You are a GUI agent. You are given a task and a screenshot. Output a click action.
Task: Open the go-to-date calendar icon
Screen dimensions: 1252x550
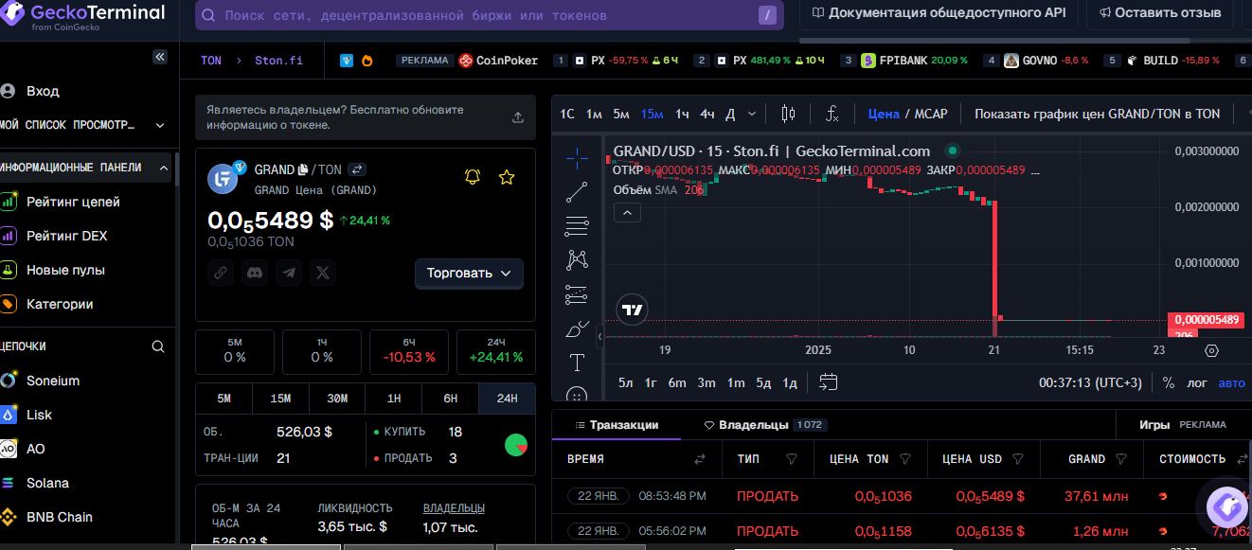828,382
